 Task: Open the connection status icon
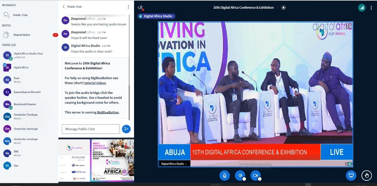362,8
